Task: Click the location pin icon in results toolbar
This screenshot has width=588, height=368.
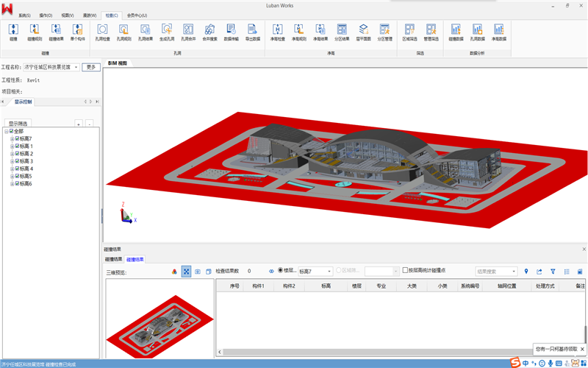Action: click(526, 272)
